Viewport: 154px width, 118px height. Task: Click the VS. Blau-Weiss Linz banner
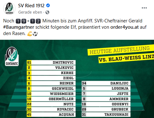(126, 58)
